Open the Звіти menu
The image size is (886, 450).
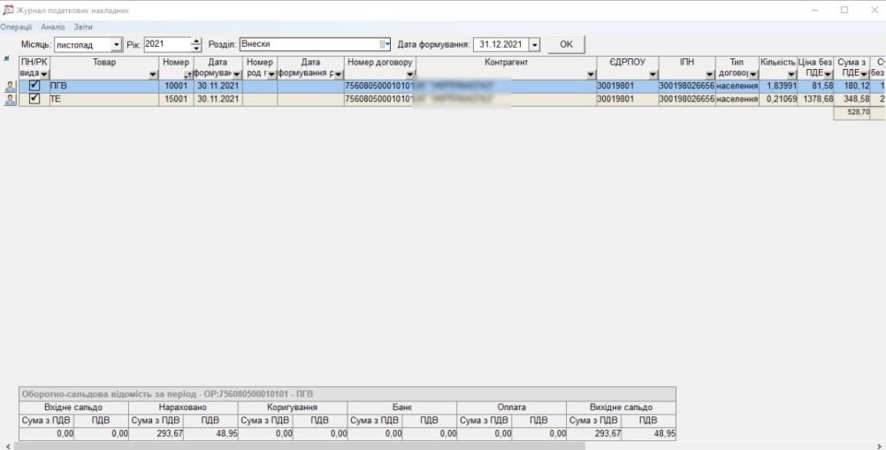[x=83, y=27]
